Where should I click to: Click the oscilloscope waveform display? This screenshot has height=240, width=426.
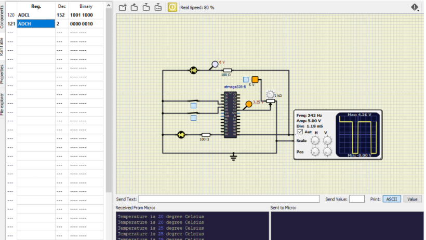358,135
